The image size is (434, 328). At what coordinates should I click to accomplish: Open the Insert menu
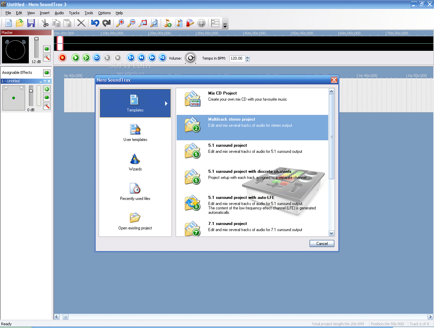click(x=44, y=13)
